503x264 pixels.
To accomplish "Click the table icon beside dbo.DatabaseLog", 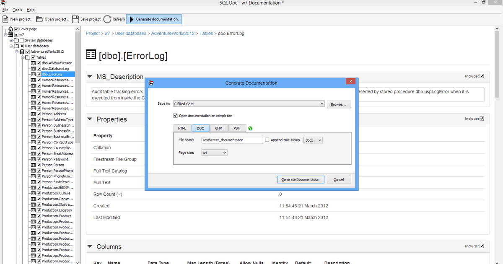I will click(33, 69).
